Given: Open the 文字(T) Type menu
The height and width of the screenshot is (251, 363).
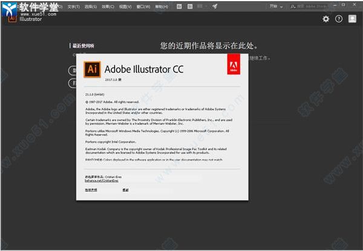Looking at the screenshot, I should (x=73, y=7).
